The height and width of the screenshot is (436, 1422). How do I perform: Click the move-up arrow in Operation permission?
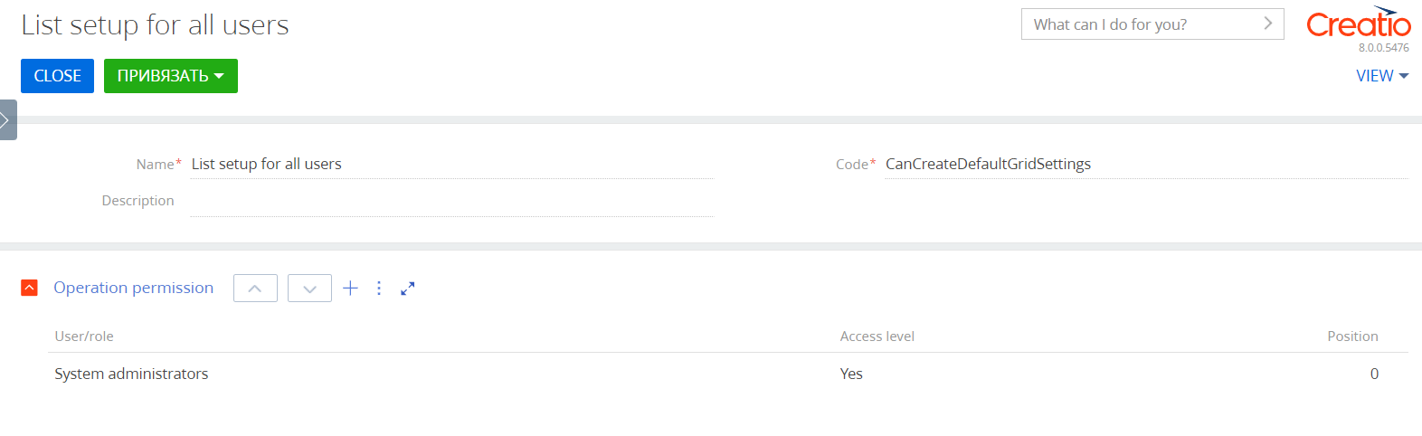(x=255, y=289)
